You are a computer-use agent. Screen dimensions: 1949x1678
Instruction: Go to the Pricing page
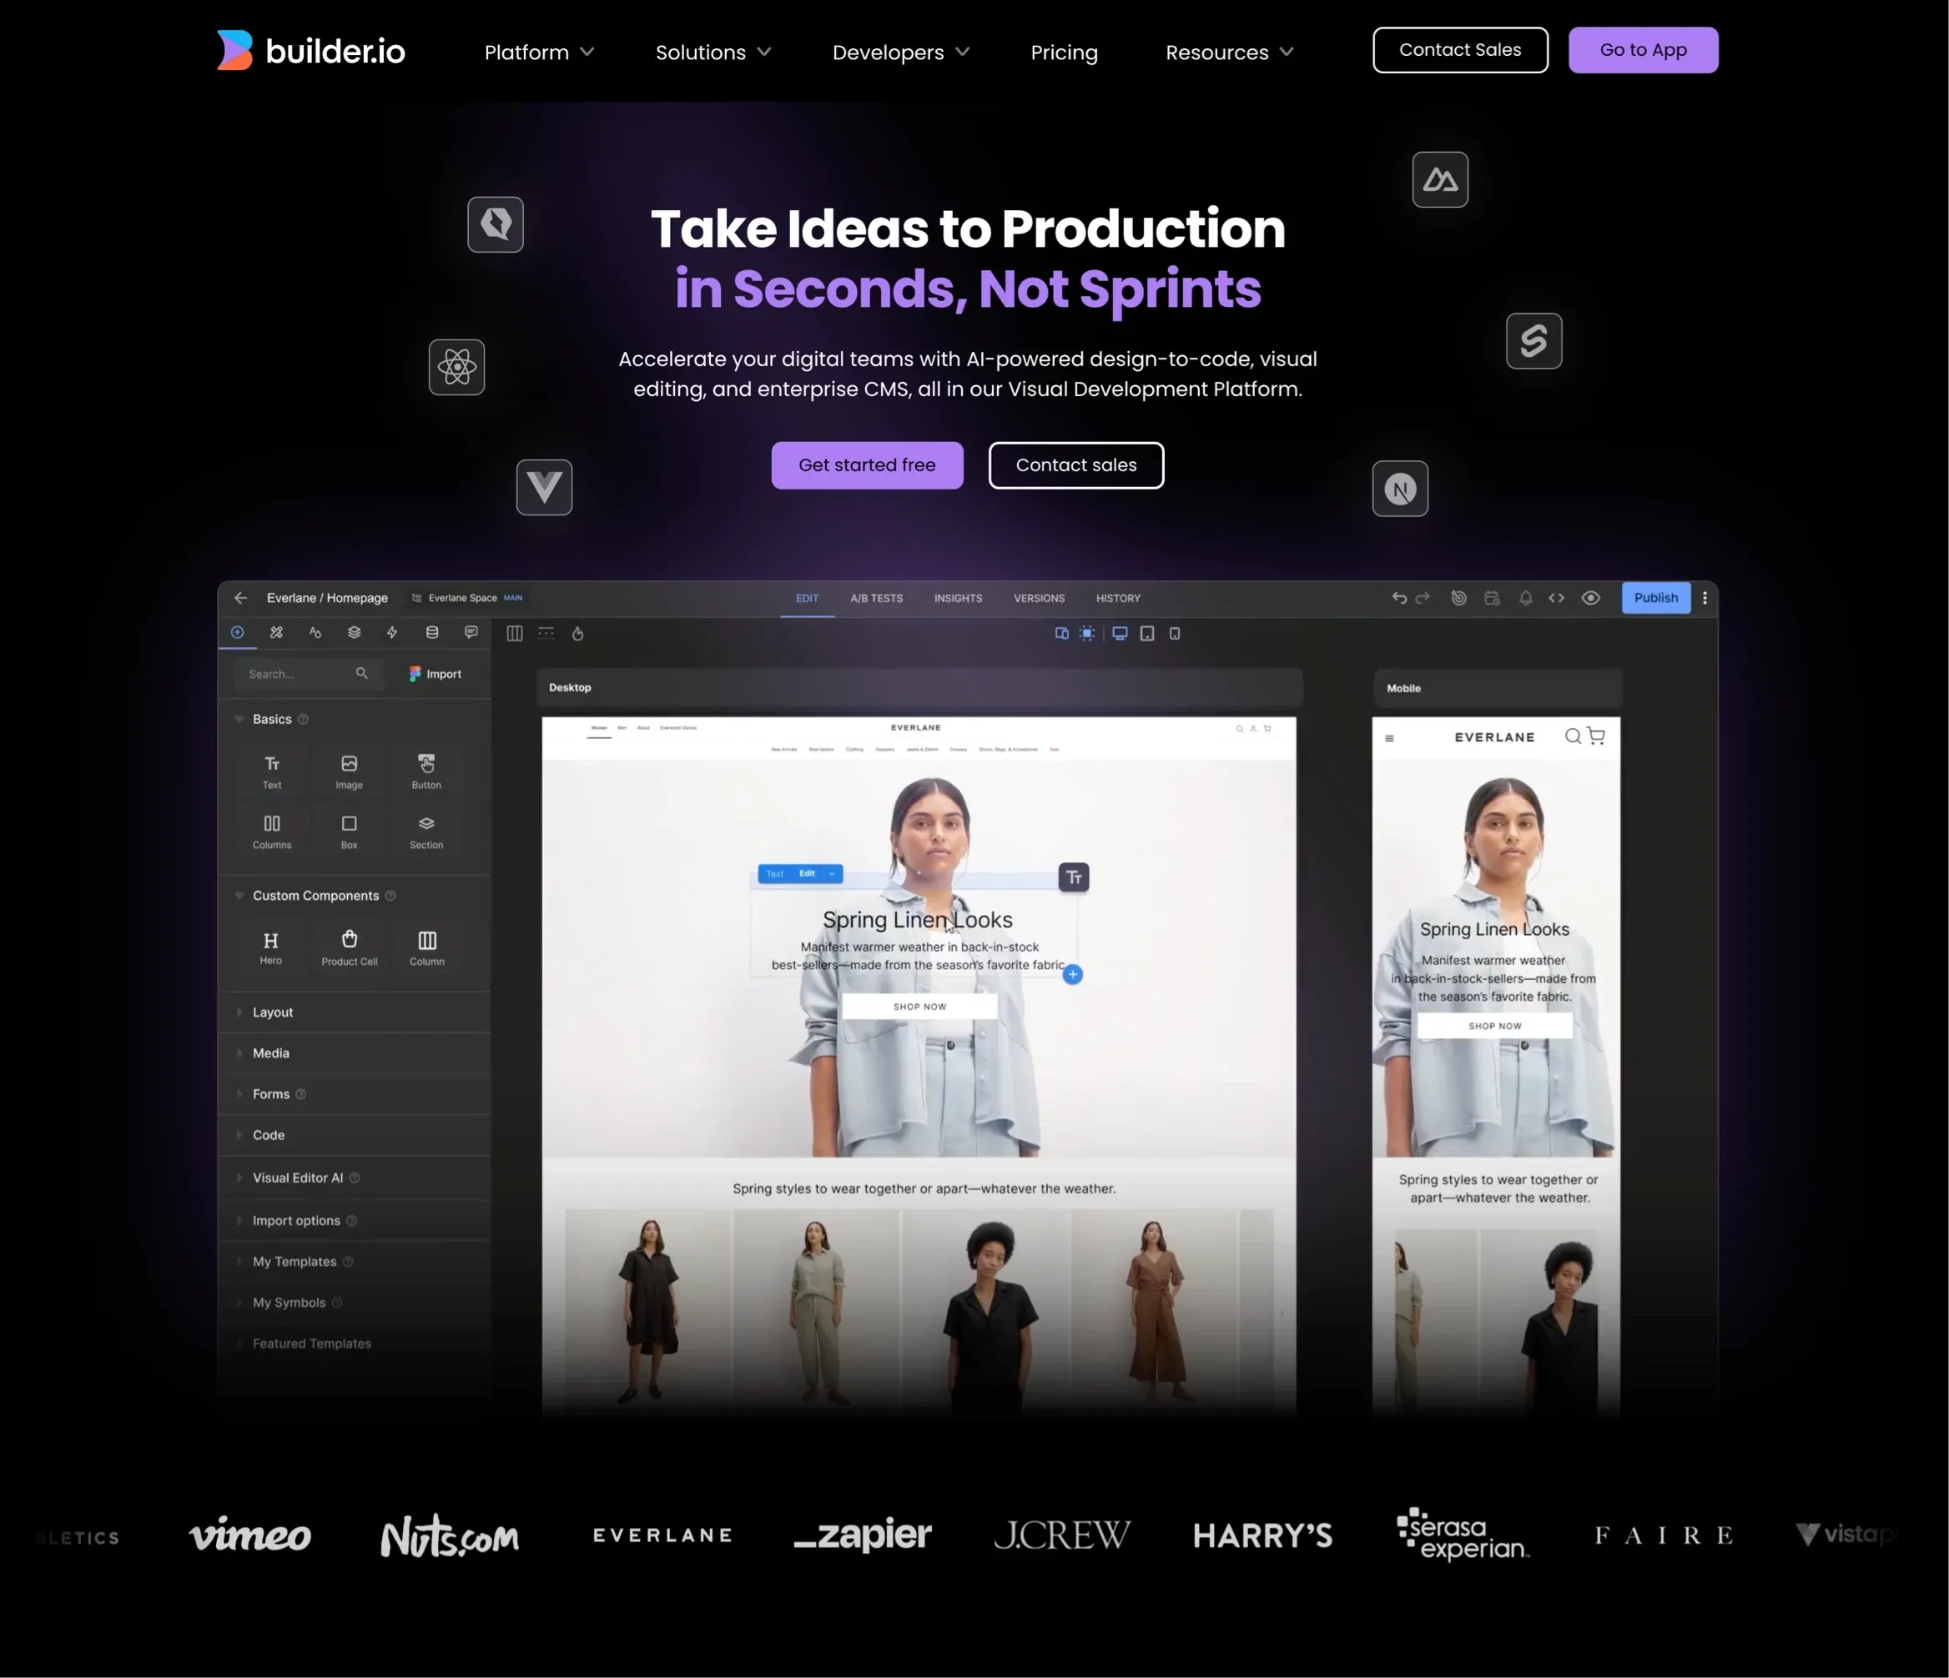(1063, 53)
